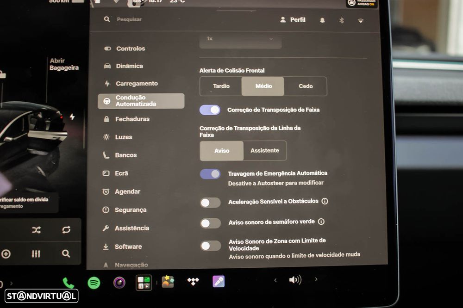The image size is (463, 308).
Task: Select Condução Automatizada in the sidebar
Action: click(x=141, y=101)
